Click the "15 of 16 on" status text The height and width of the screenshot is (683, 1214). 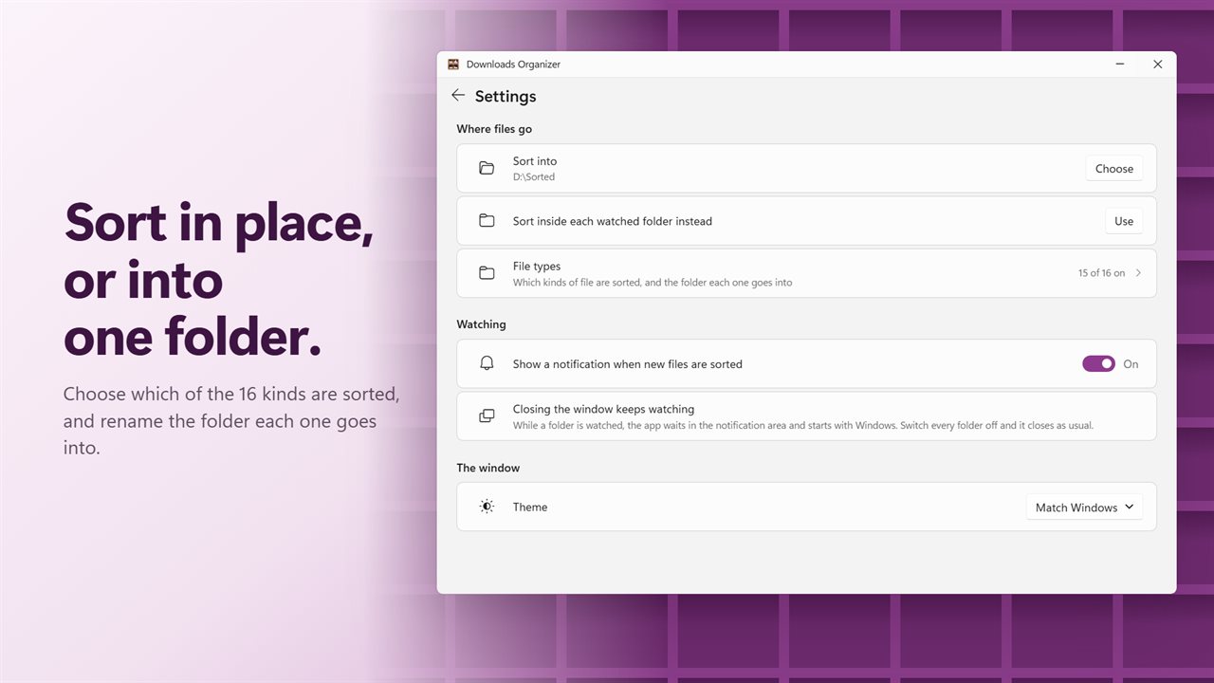[x=1101, y=273]
